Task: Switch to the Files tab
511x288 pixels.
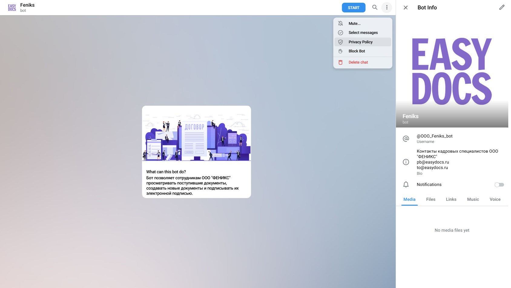Action: coord(430,200)
